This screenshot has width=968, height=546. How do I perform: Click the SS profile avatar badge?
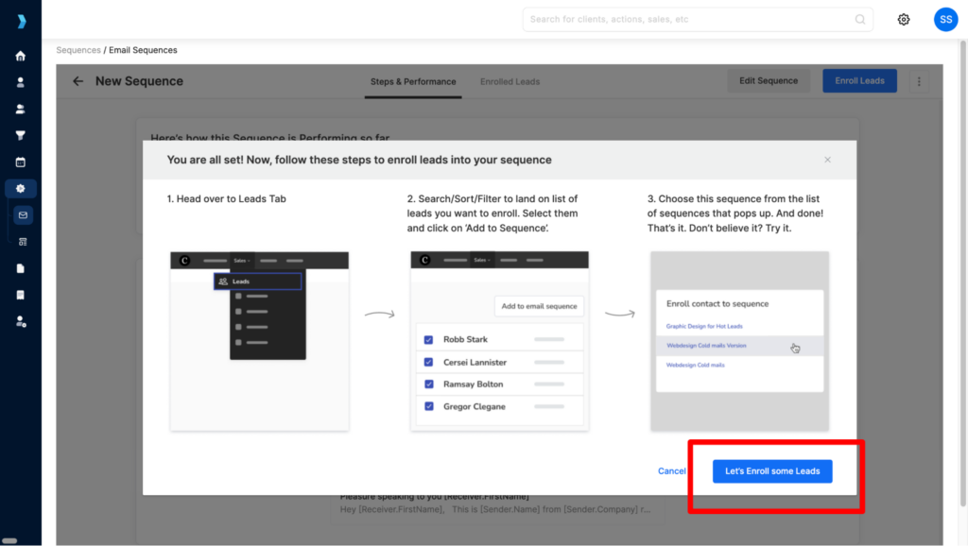(945, 19)
